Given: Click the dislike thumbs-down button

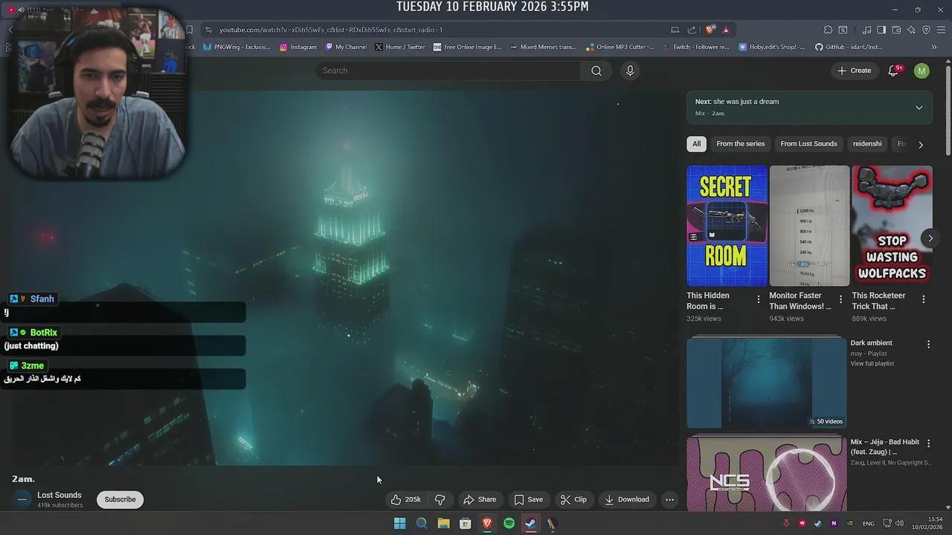Looking at the screenshot, I should pos(440,499).
